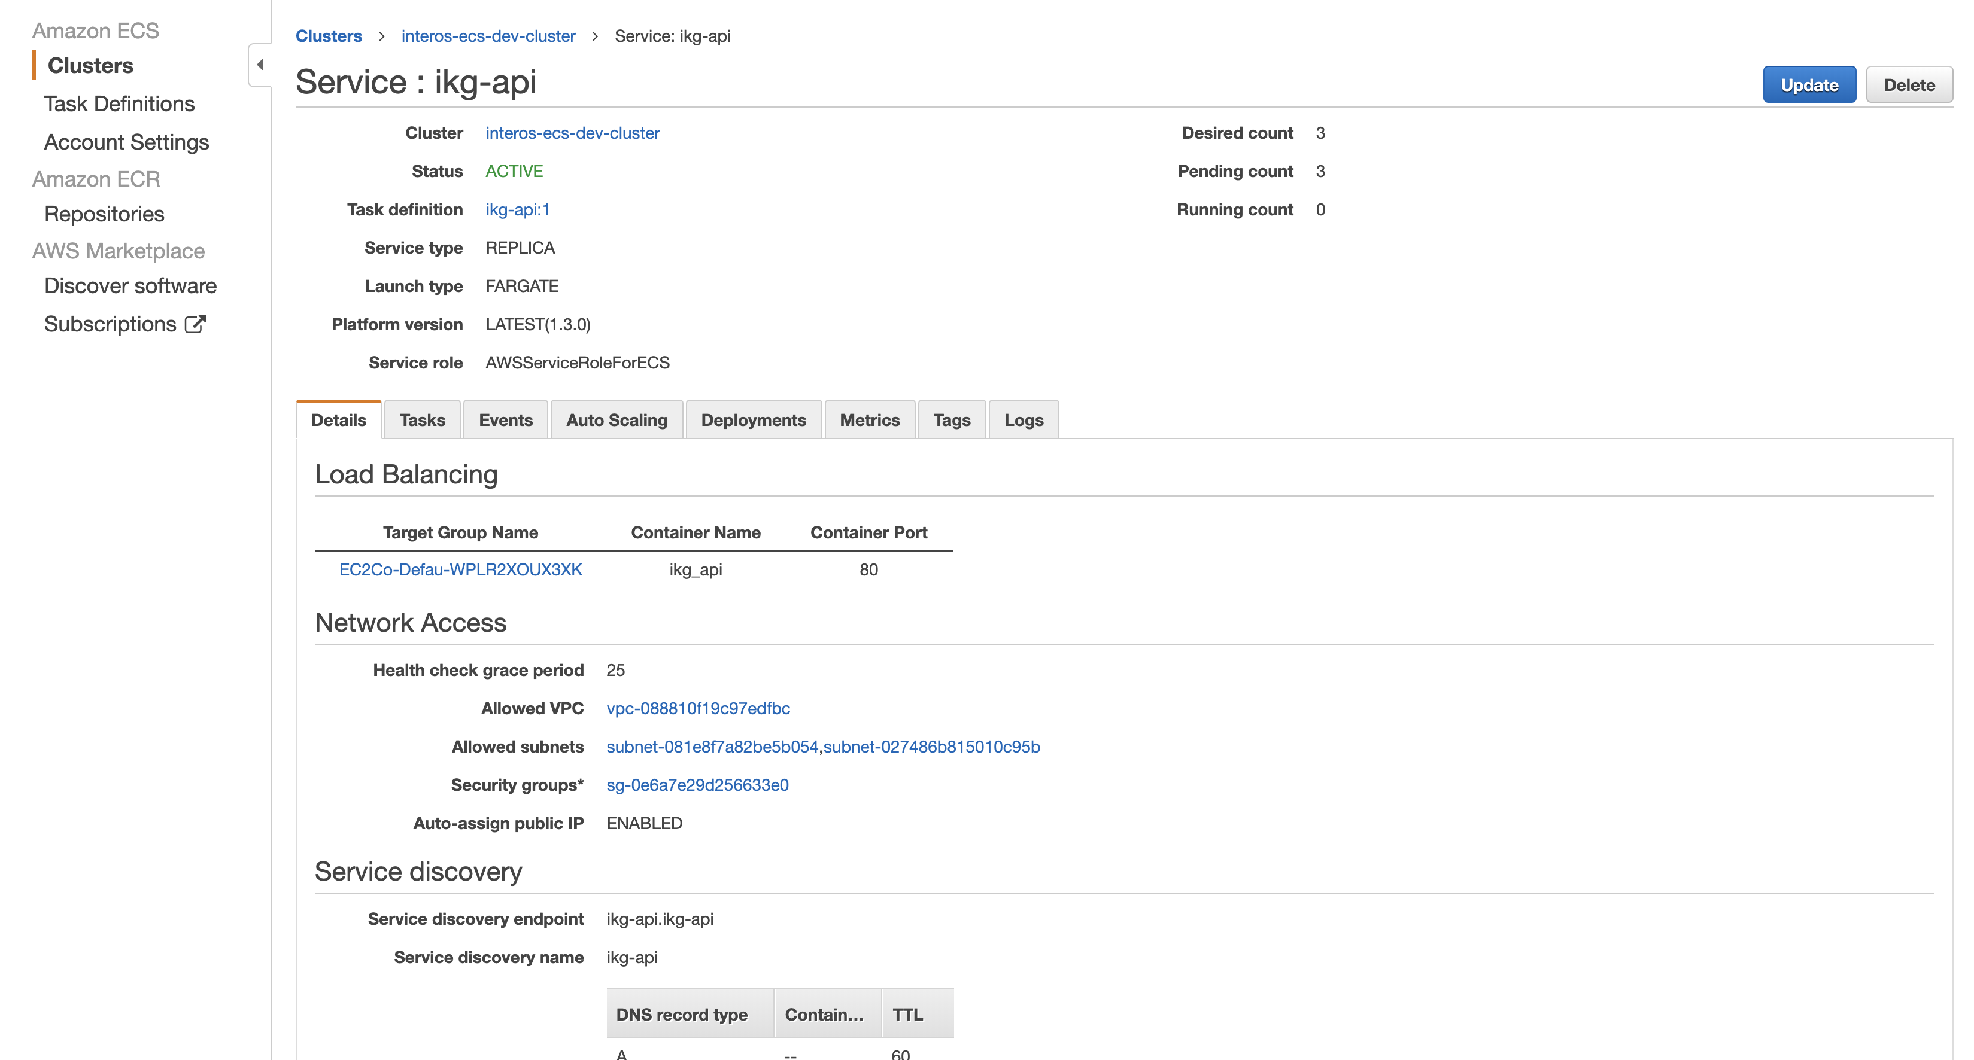
Task: Click the ikg_api container name cell
Action: coord(696,570)
